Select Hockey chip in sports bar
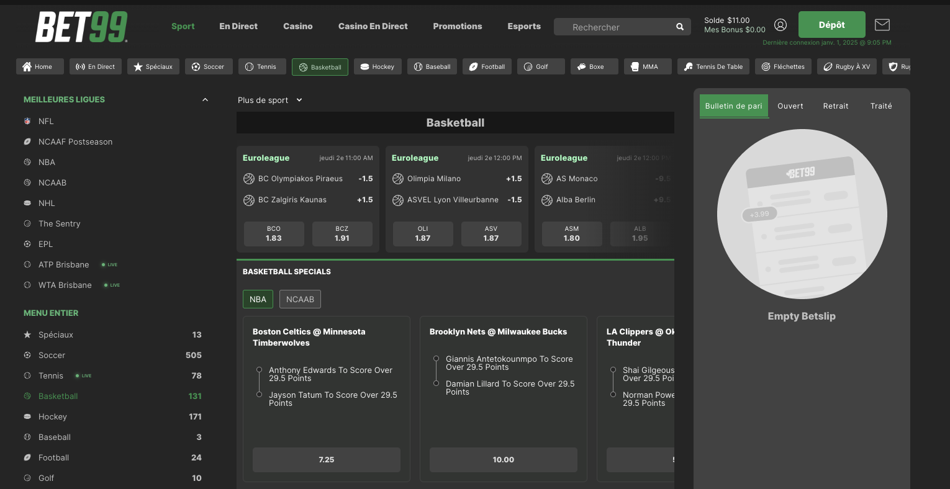This screenshot has height=489, width=950. tap(378, 66)
